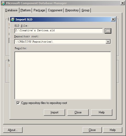Open the Repository root dropdown arrow
Image resolution: width=126 pixels, height=136 pixels.
pyautogui.click(x=108, y=42)
